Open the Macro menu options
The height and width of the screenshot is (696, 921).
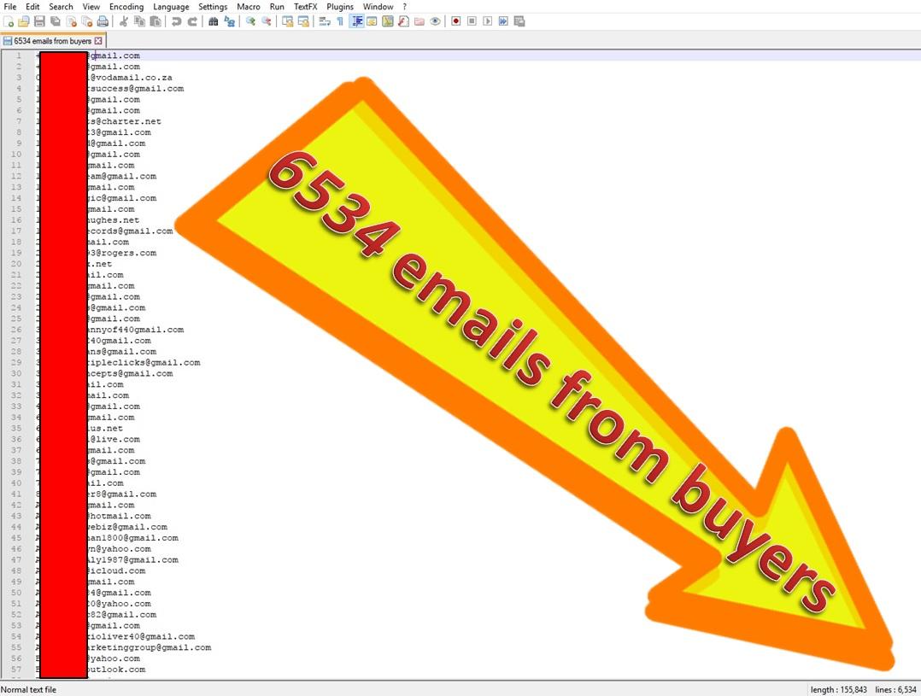[248, 6]
